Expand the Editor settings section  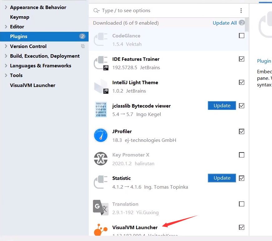click(6, 27)
